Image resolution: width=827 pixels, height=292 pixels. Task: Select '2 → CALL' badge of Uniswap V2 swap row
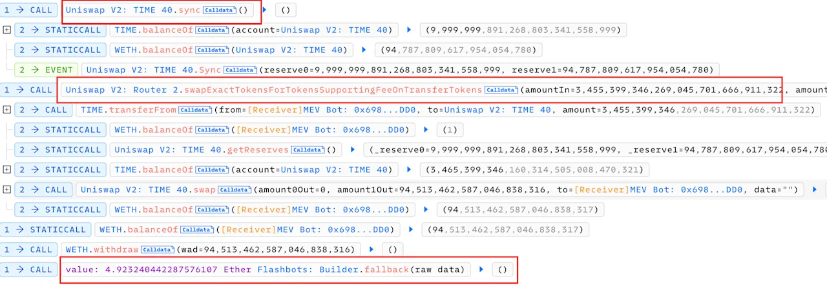click(x=43, y=190)
